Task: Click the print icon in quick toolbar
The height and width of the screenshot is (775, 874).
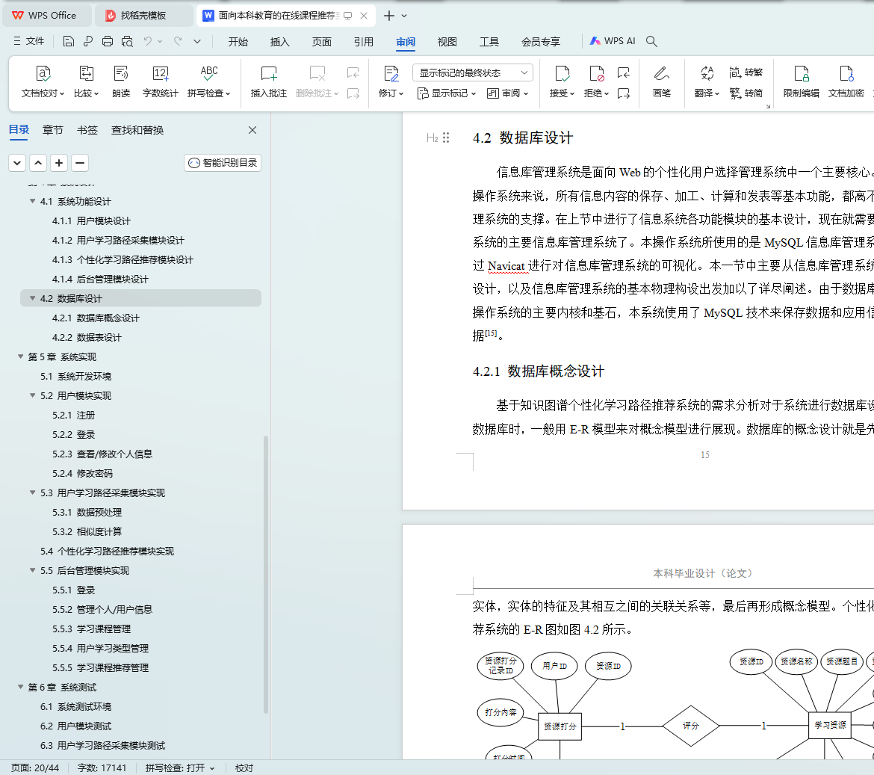Action: [x=108, y=41]
